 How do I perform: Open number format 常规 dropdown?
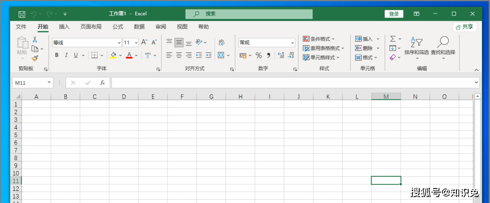tap(293, 42)
